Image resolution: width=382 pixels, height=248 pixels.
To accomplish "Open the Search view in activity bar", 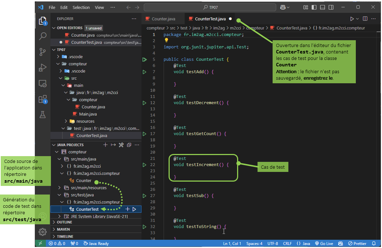I will 43,36.
